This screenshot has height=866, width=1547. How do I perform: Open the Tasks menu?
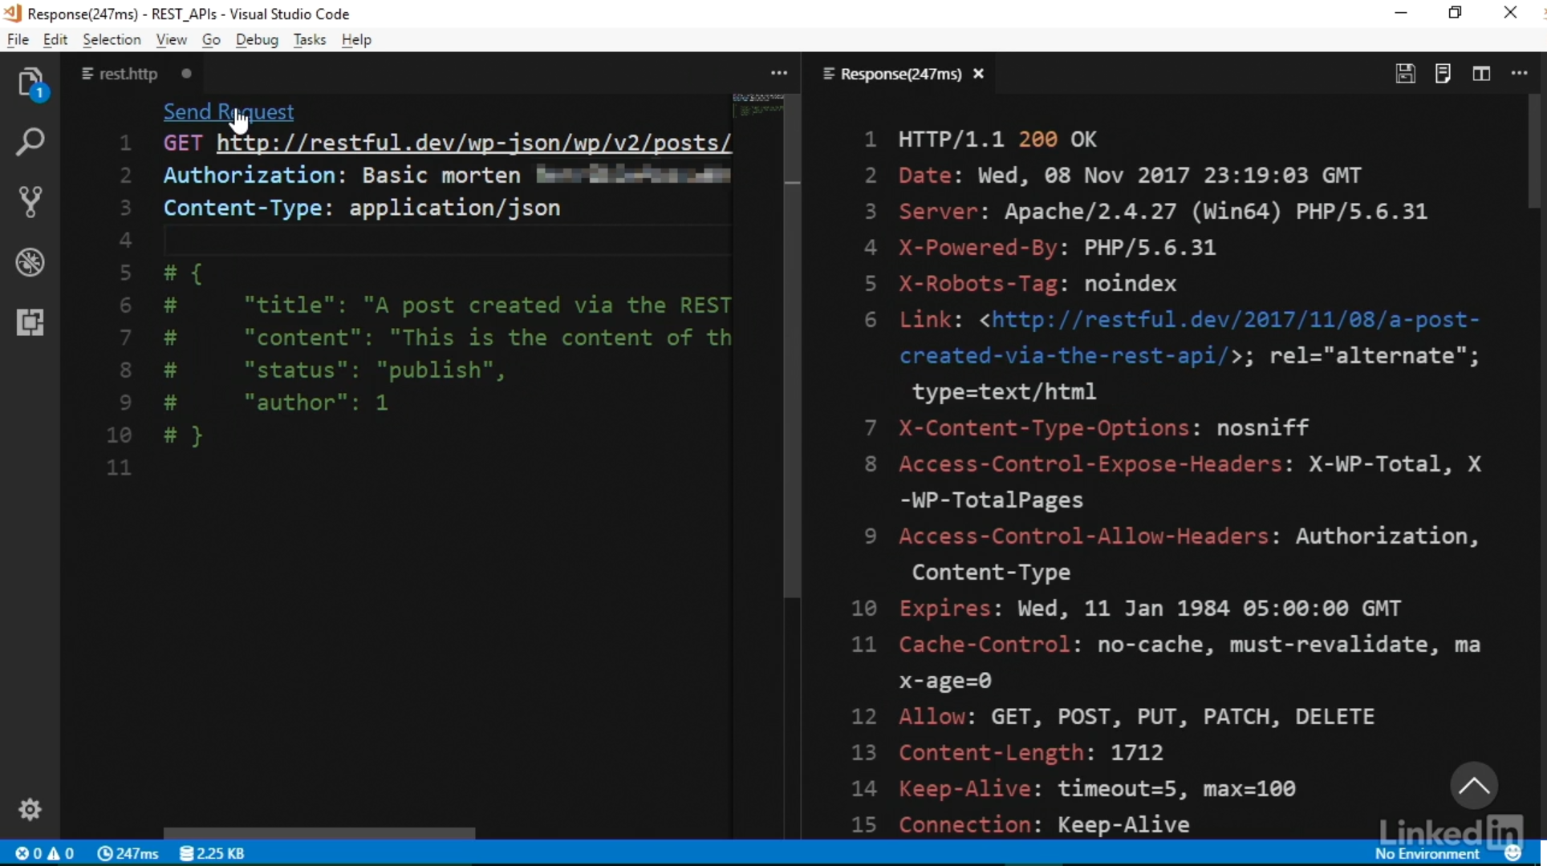click(309, 39)
